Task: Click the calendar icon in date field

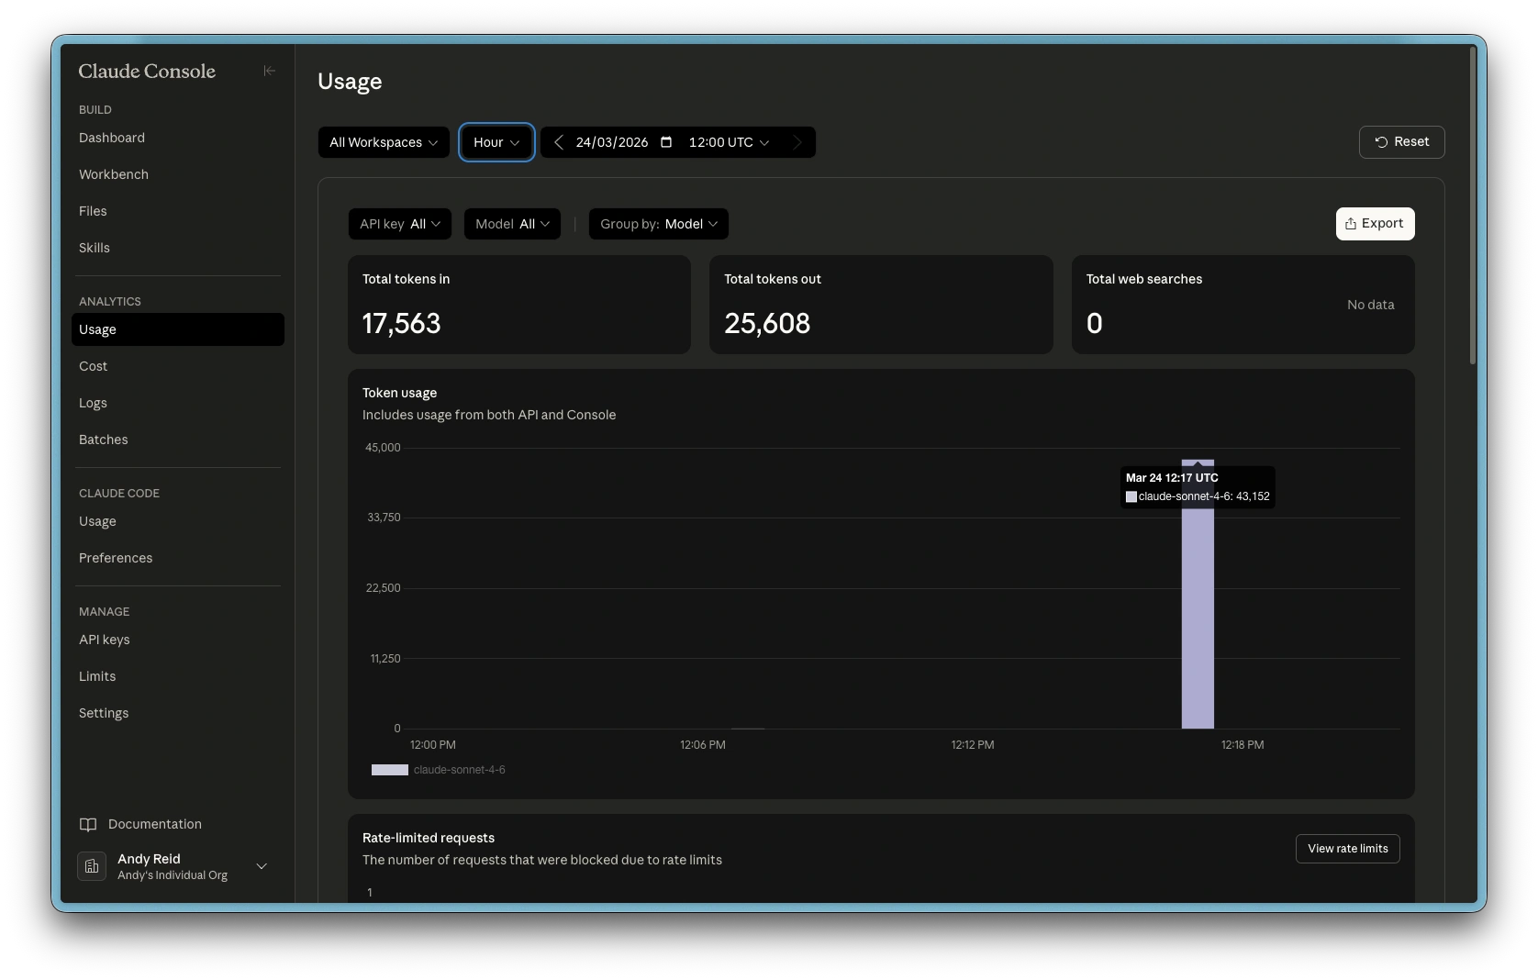Action: click(x=666, y=142)
